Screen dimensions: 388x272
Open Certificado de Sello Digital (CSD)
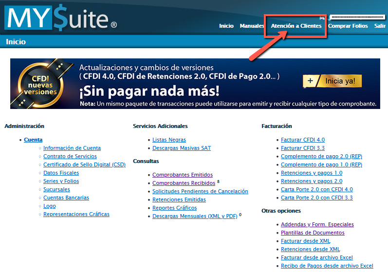tap(84, 164)
